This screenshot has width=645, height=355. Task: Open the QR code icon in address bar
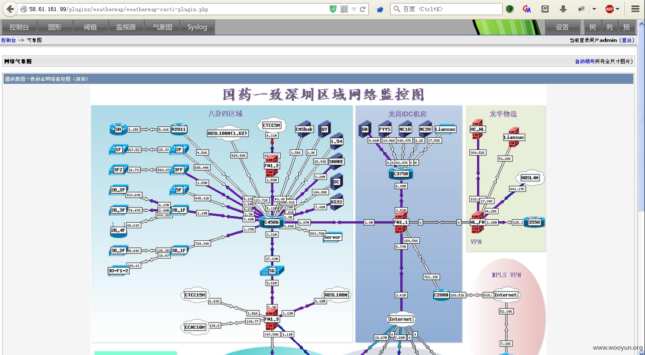tap(344, 9)
